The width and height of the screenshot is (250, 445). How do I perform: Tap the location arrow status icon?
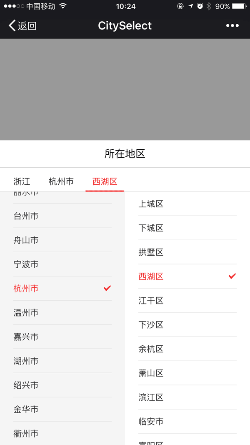tap(191, 6)
